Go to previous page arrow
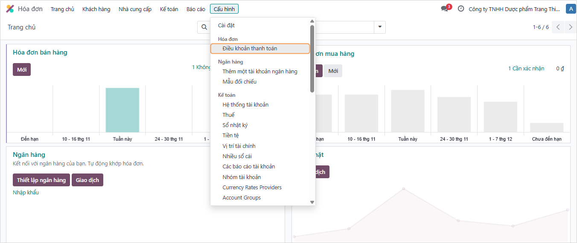Viewport: 577px width, 243px height. pos(558,27)
